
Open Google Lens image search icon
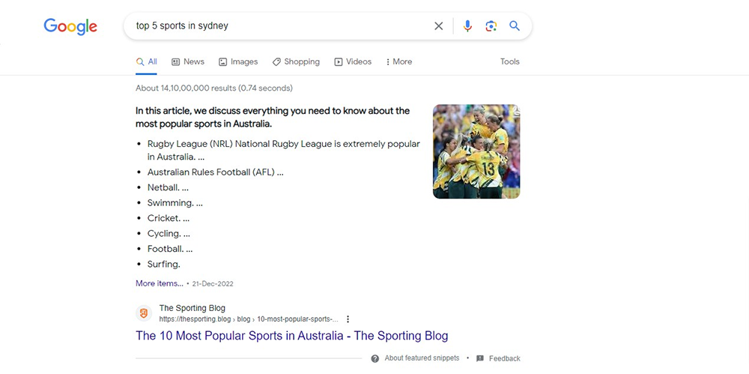tap(491, 25)
